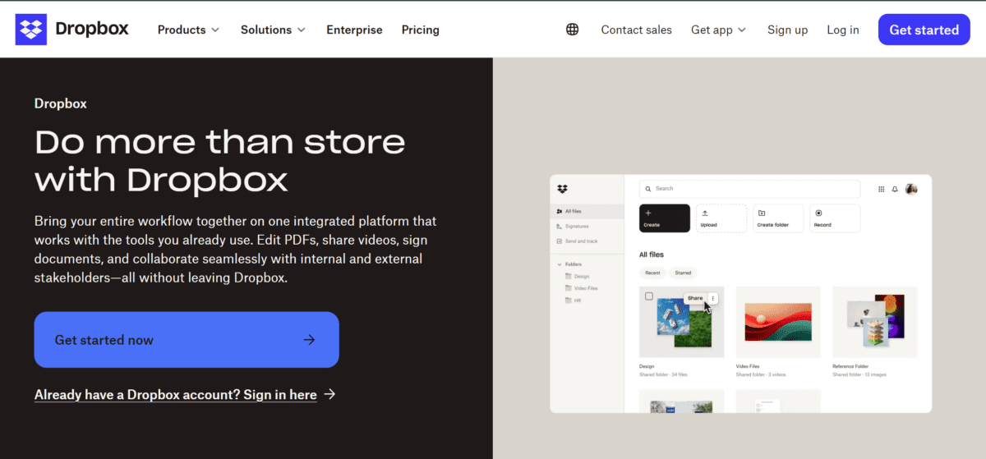Image resolution: width=986 pixels, height=459 pixels.
Task: Click the 'Shared folder · 13 images' text
Action: point(859,374)
